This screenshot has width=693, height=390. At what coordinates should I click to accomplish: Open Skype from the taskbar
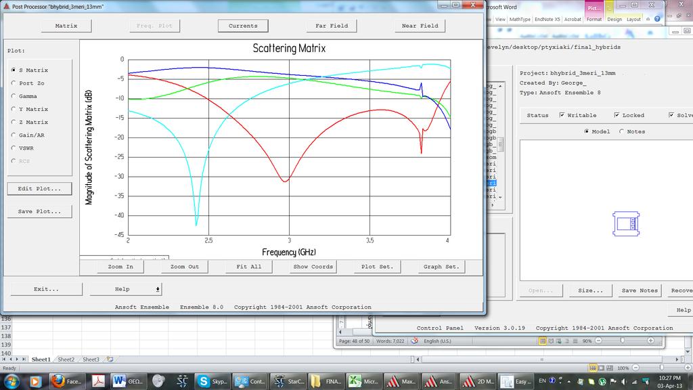click(x=213, y=381)
